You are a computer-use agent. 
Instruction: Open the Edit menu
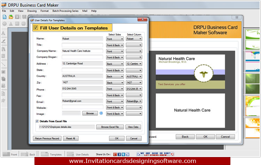click(x=12, y=11)
